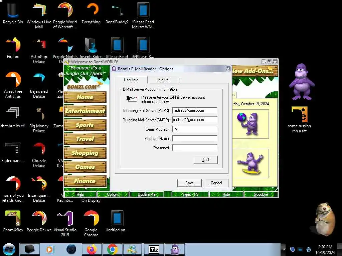
Task: Close the Bonzi's E-Mail Reader dialog
Action: click(x=228, y=69)
